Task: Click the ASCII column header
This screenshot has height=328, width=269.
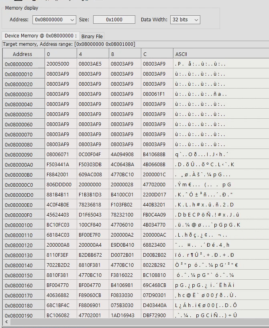Action: (181, 54)
